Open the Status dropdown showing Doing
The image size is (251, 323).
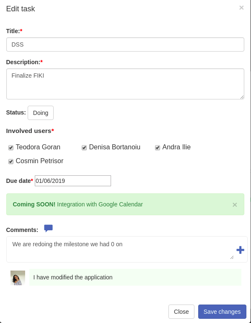click(x=41, y=113)
